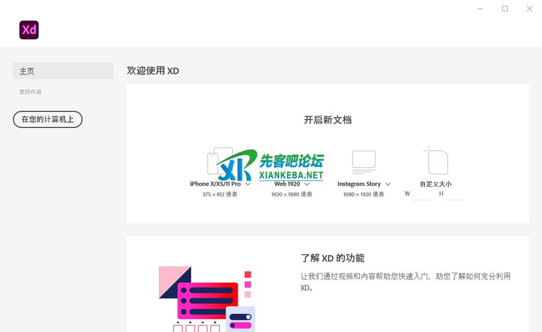Click the Instagram Story preset label
The width and height of the screenshot is (542, 332).
tap(358, 184)
